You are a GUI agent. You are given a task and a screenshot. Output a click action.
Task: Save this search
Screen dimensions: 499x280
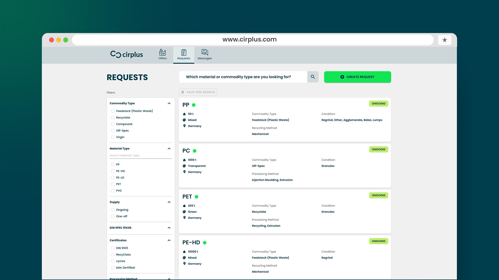coord(198,92)
